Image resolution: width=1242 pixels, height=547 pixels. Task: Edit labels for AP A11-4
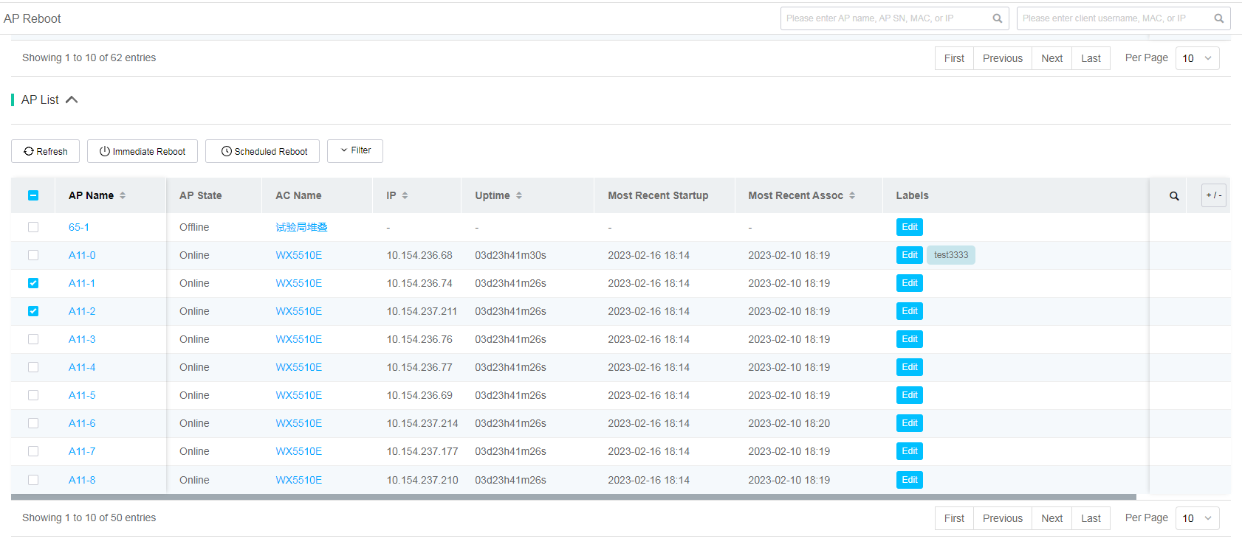(910, 367)
